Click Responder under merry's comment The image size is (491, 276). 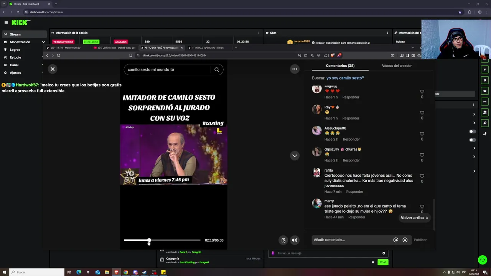coord(357,217)
